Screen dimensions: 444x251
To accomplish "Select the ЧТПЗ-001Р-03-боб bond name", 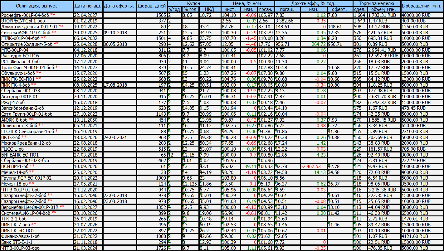I will click(21, 248).
